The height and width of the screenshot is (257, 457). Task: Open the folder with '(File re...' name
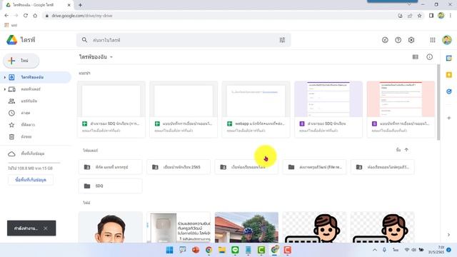pos(314,167)
